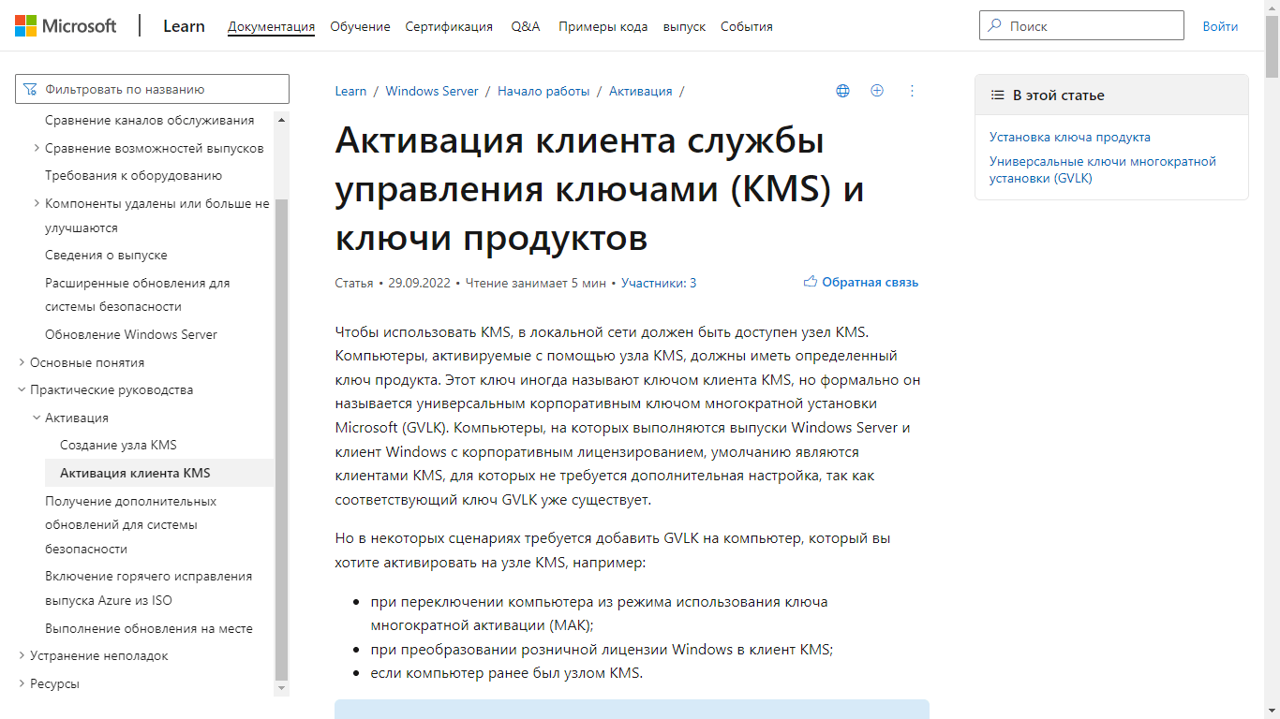This screenshot has width=1280, height=719.
Task: Click the 'Learn' site title
Action: 184,26
